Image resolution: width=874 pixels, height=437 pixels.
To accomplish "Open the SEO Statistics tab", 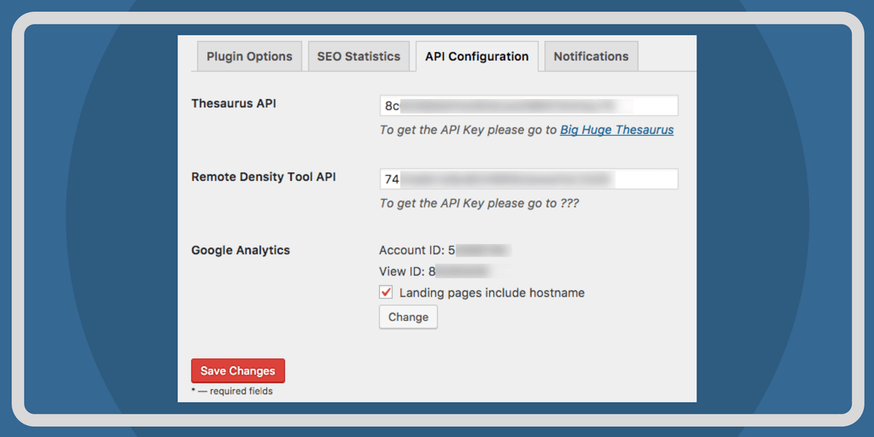I will click(x=358, y=56).
